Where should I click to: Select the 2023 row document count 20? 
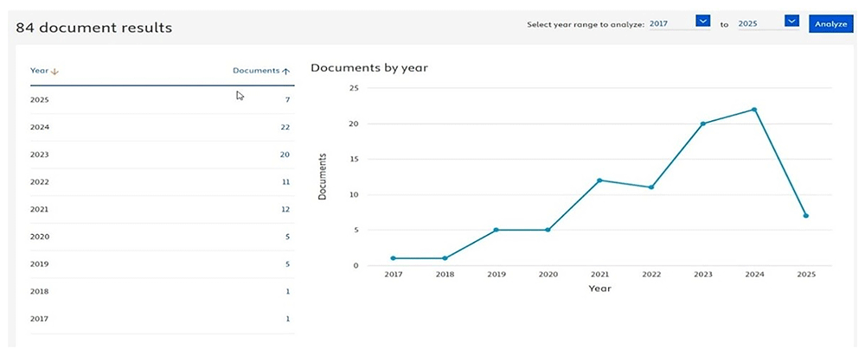285,155
